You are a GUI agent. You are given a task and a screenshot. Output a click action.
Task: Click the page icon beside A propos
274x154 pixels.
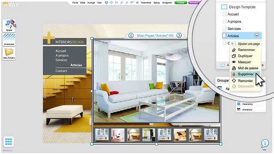(x=224, y=21)
